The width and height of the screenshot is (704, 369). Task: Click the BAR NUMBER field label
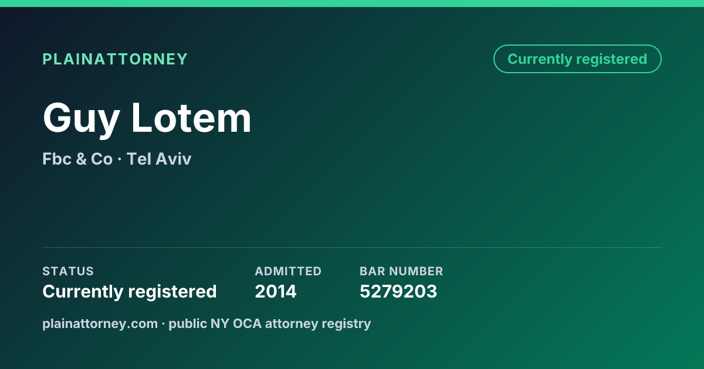click(x=401, y=271)
